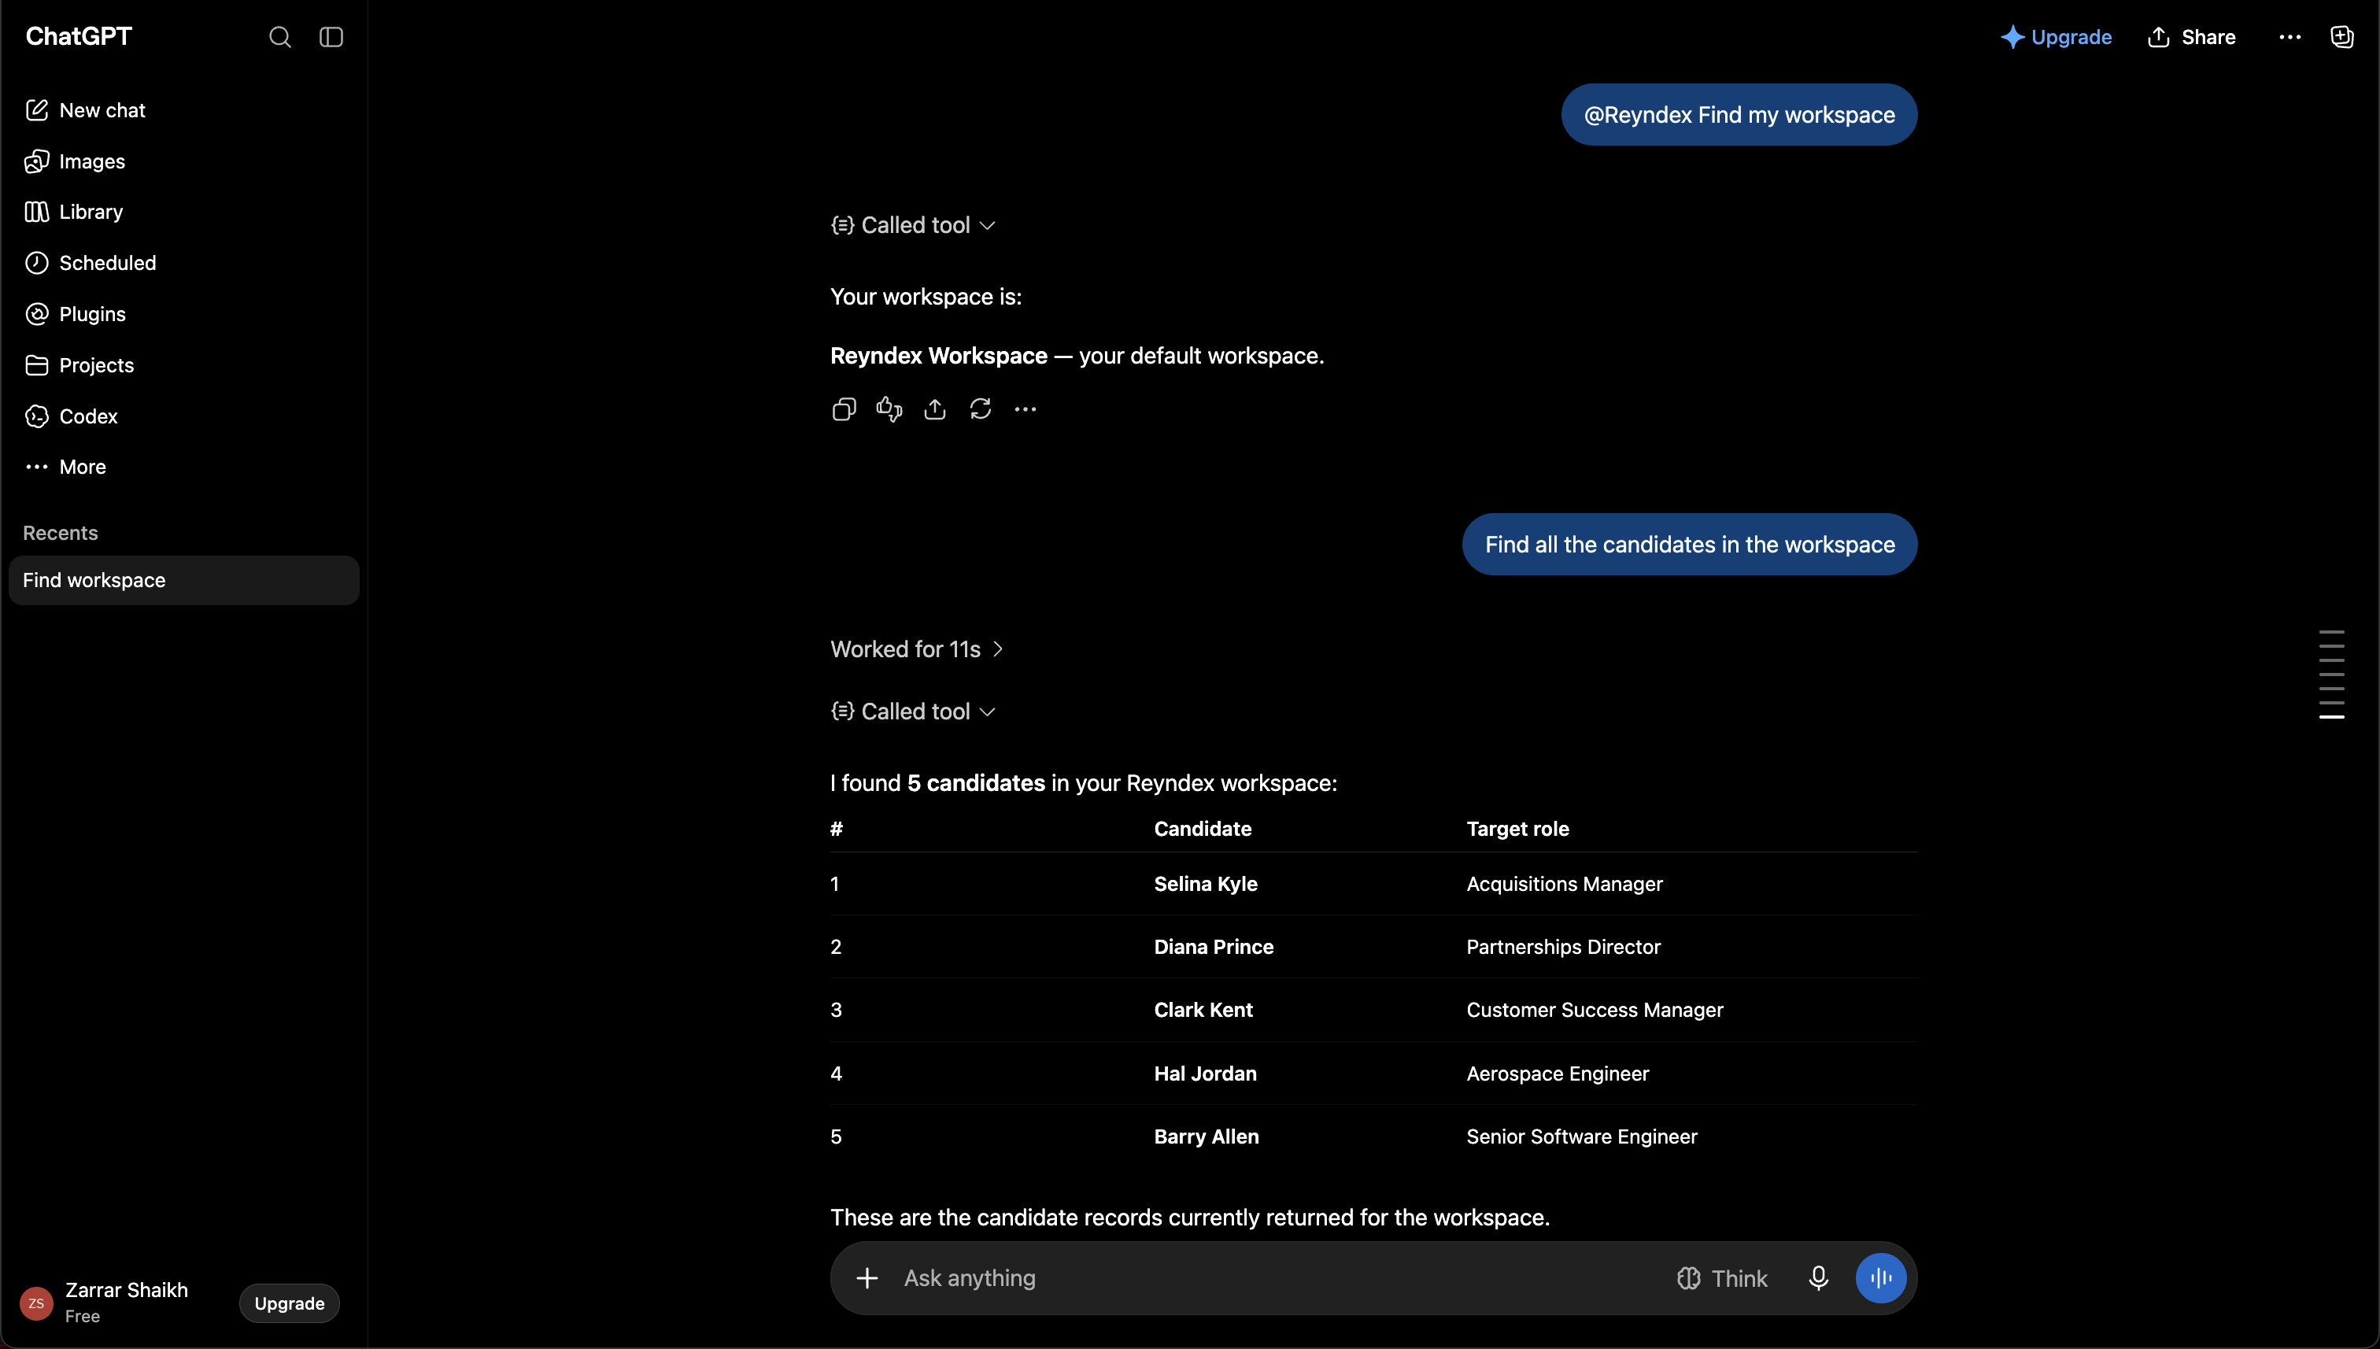The image size is (2380, 1349).
Task: Click the plus attach button in composer
Action: click(x=867, y=1279)
